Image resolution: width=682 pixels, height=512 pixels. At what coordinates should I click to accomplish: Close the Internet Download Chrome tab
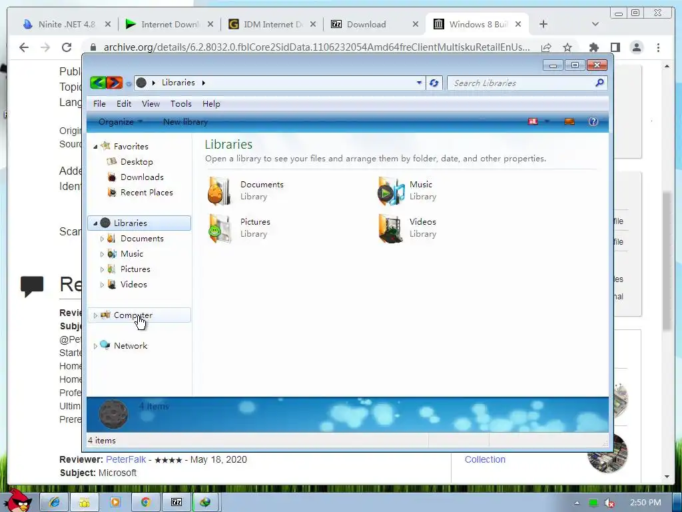tap(210, 25)
